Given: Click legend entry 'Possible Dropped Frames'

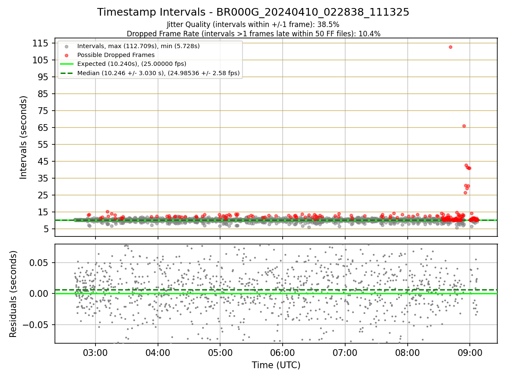Looking at the screenshot, I should [116, 55].
